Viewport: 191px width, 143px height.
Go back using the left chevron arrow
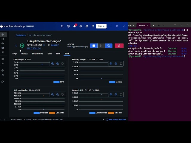click(x=16, y=46)
